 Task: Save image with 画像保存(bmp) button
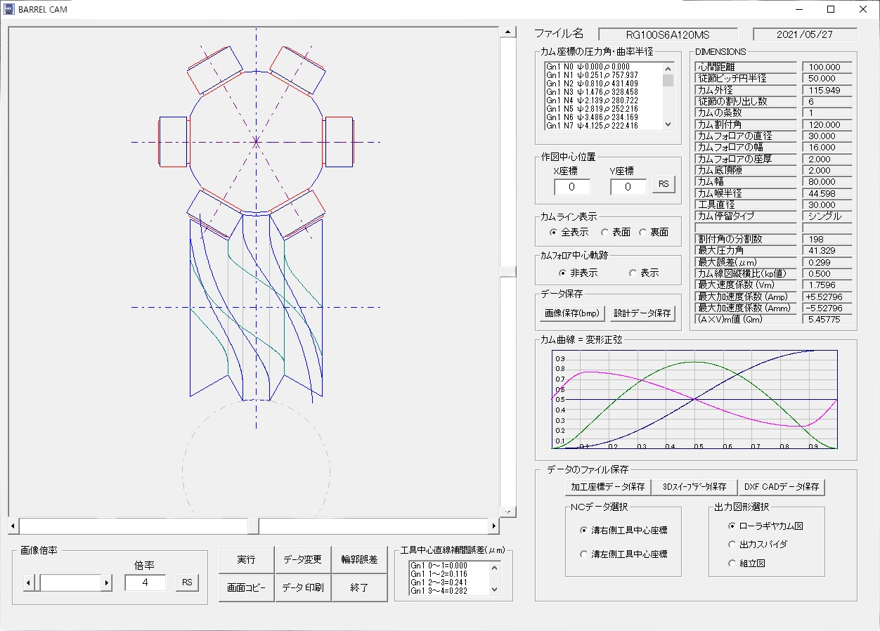pyautogui.click(x=571, y=313)
